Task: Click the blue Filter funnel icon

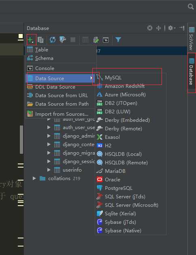Action: pyautogui.click(x=118, y=40)
